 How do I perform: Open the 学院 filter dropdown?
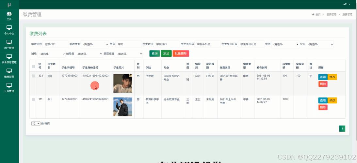pos(285,44)
